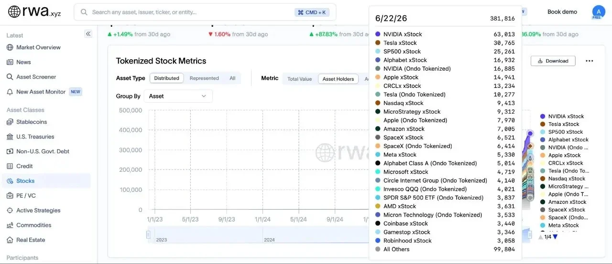The height and width of the screenshot is (264, 612).
Task: Click the Stocks icon in sidebar
Action: [10, 181]
